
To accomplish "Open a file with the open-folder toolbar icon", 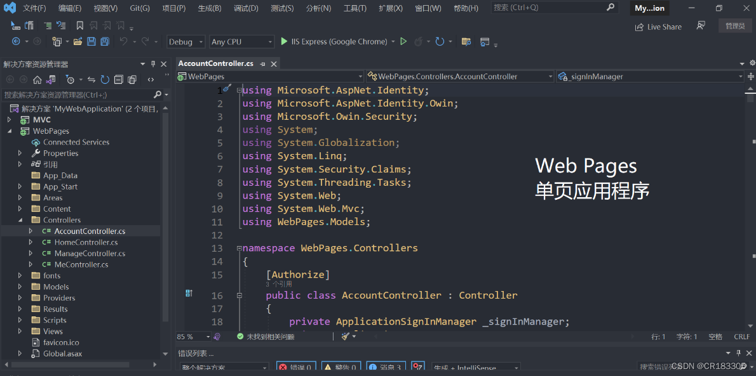I will click(x=78, y=42).
